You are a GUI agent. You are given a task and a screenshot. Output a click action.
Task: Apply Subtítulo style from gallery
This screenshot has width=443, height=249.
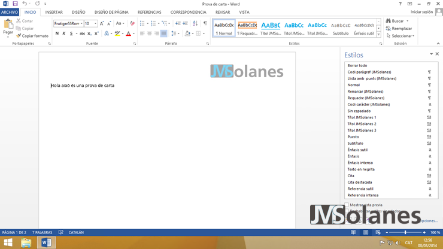(341, 28)
